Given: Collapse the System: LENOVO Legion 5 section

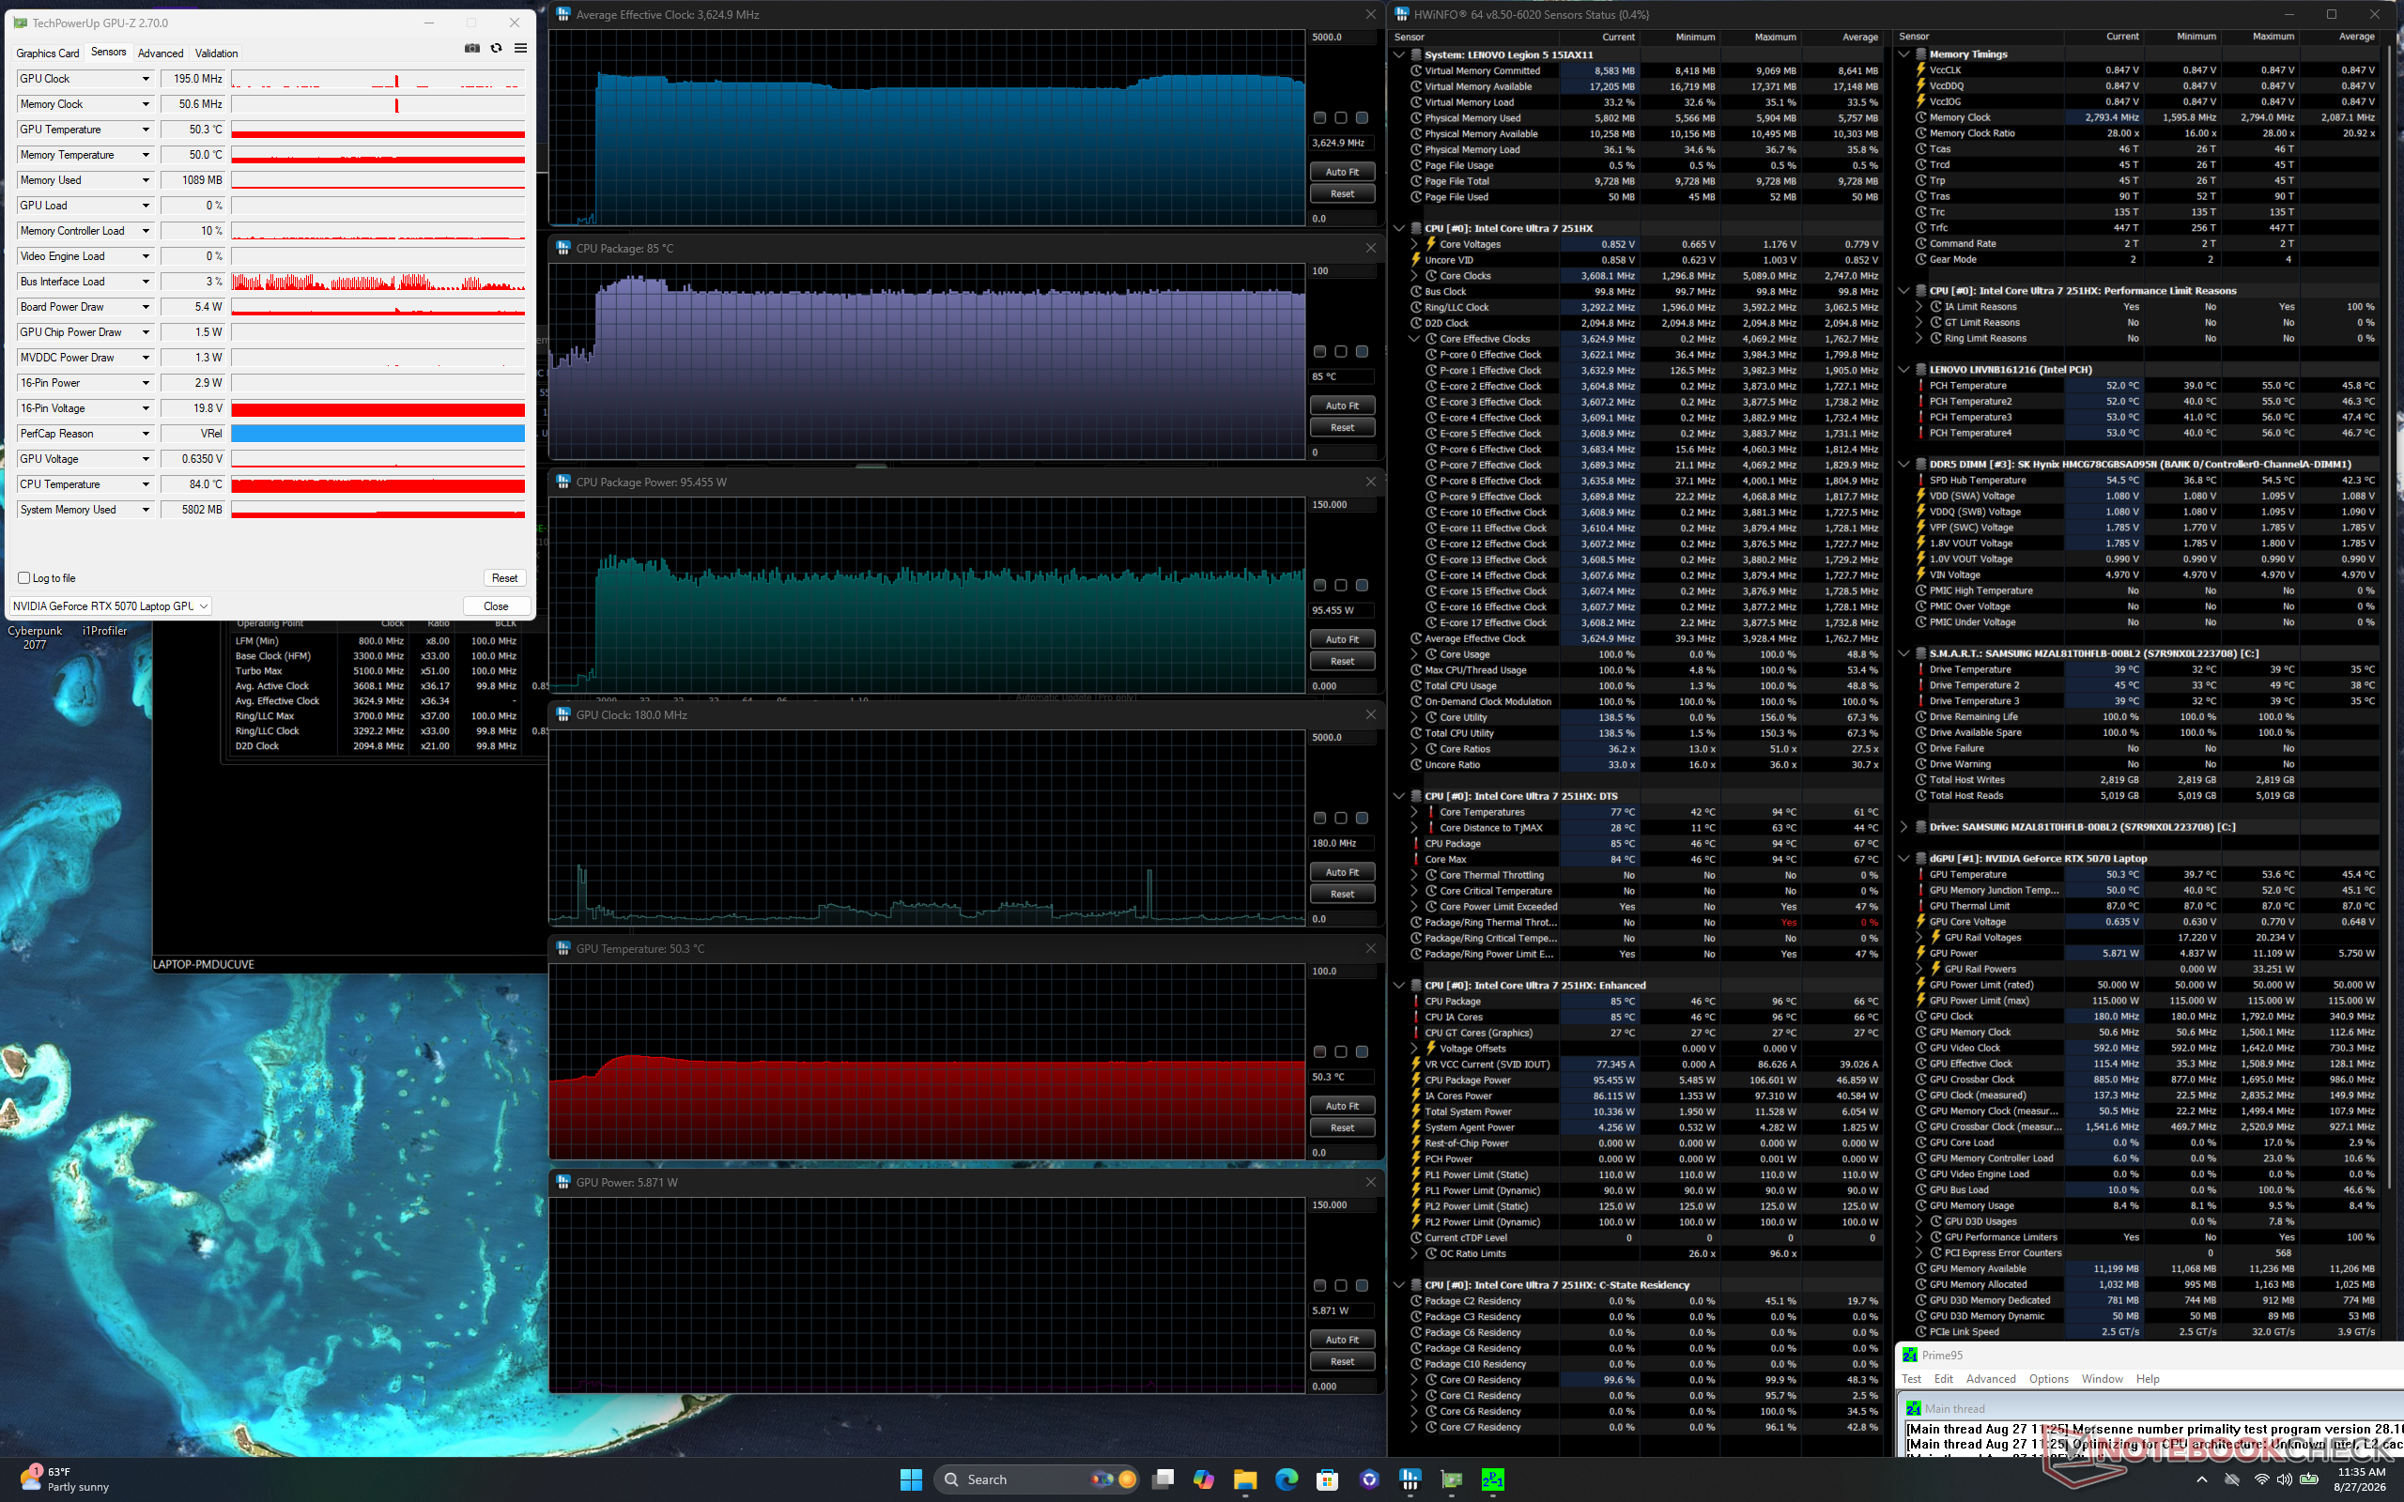Looking at the screenshot, I should (1398, 54).
